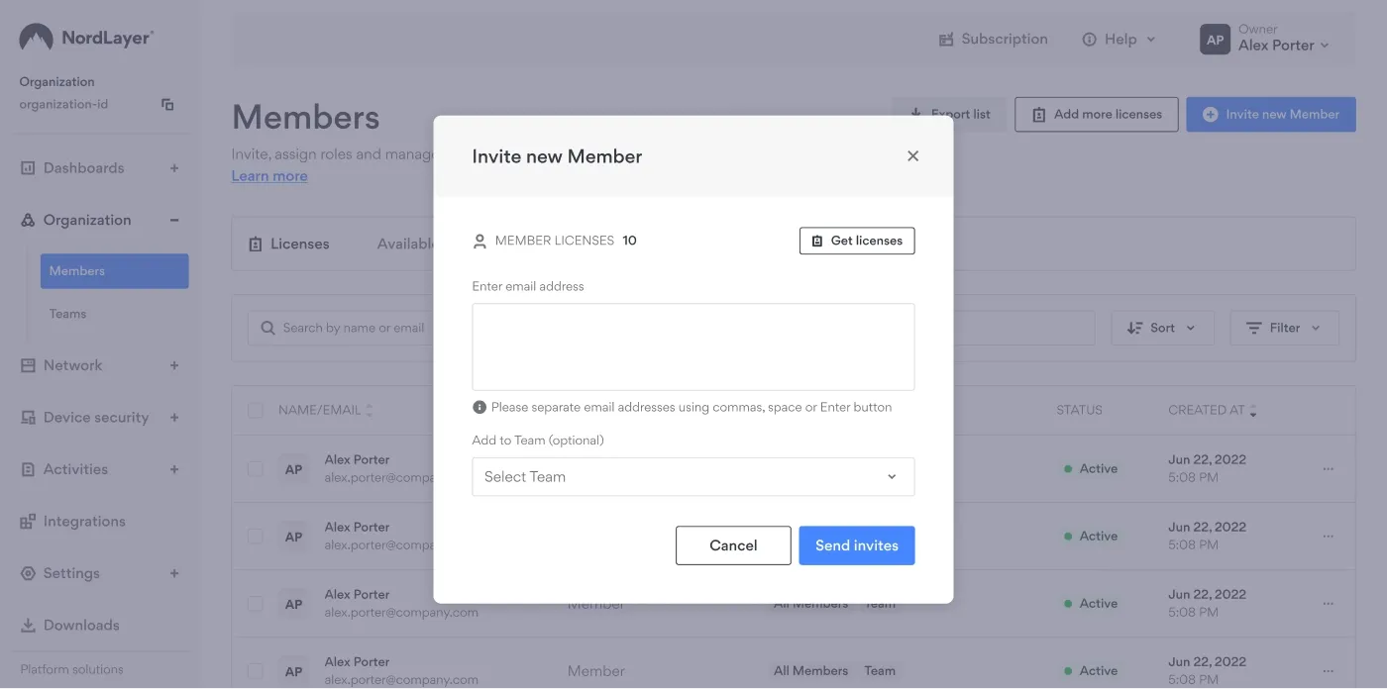
Task: Click the Subscription icon in the top bar
Action: (945, 39)
